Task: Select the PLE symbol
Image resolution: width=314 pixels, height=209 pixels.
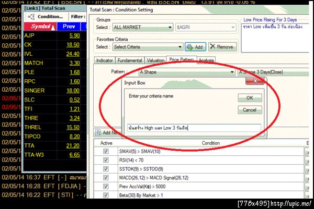Action: pos(29,72)
